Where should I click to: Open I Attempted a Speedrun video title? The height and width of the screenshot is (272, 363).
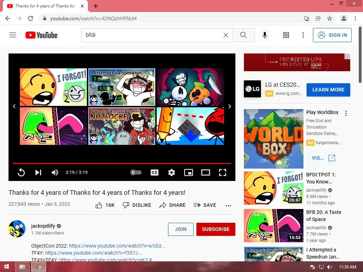tap(323, 253)
